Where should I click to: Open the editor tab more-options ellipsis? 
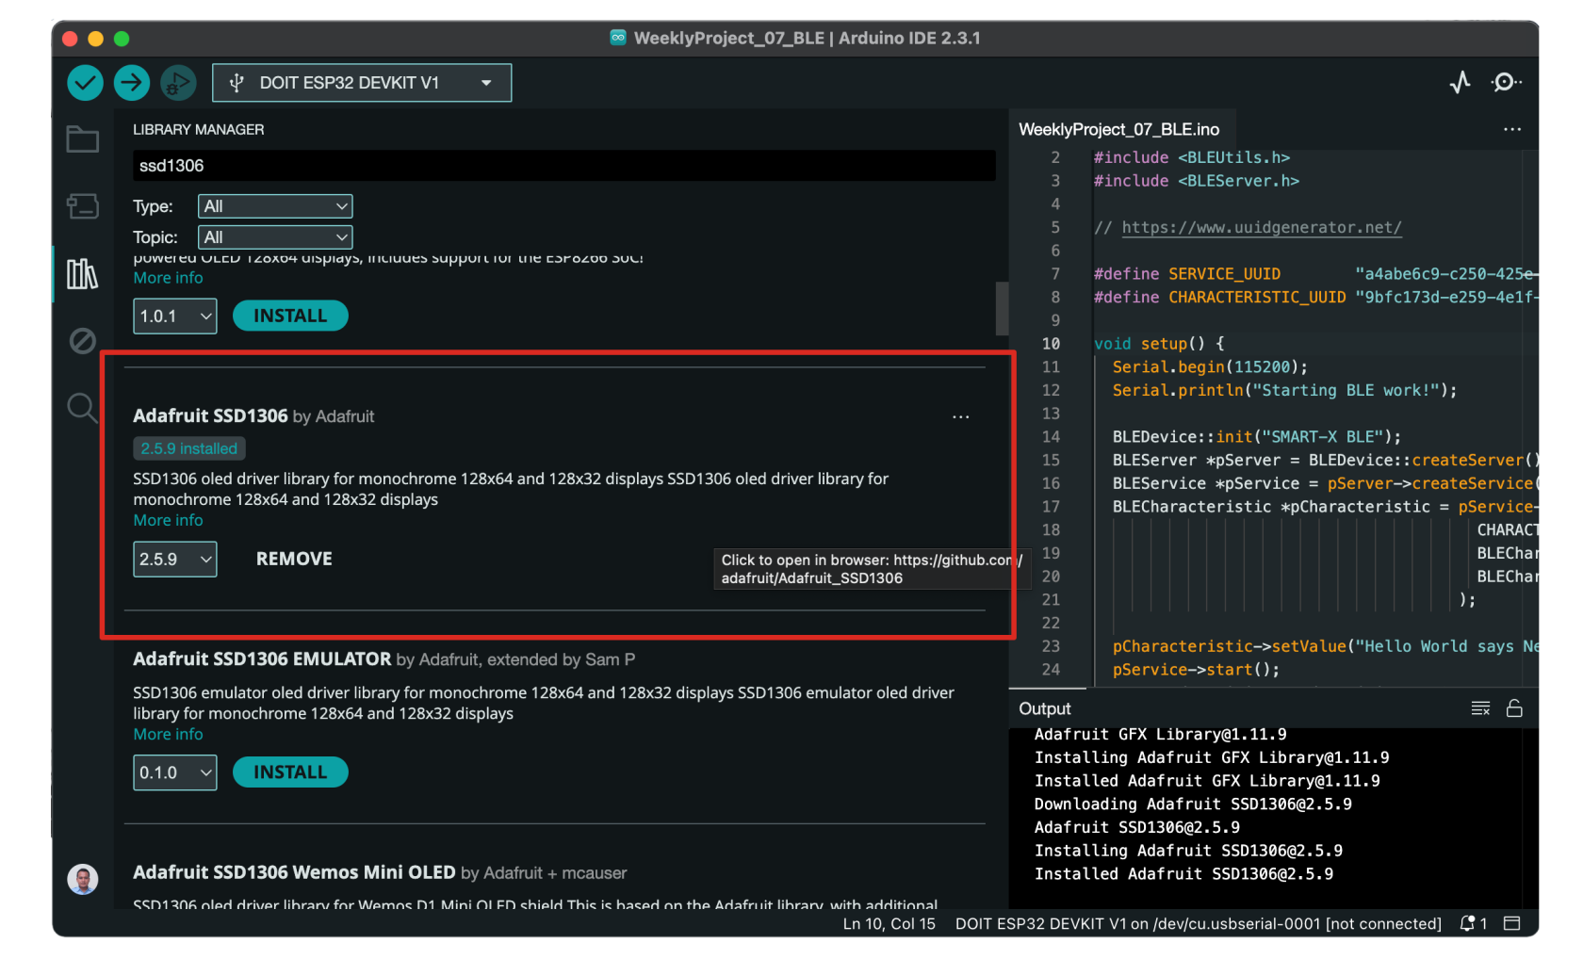(1512, 129)
